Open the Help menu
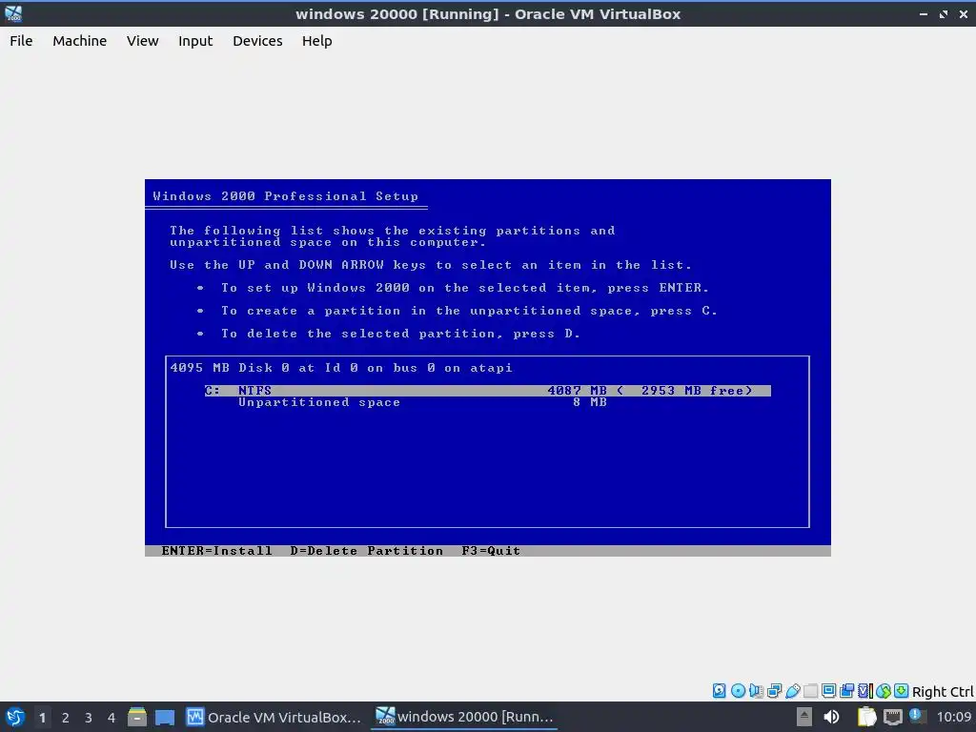 (316, 41)
